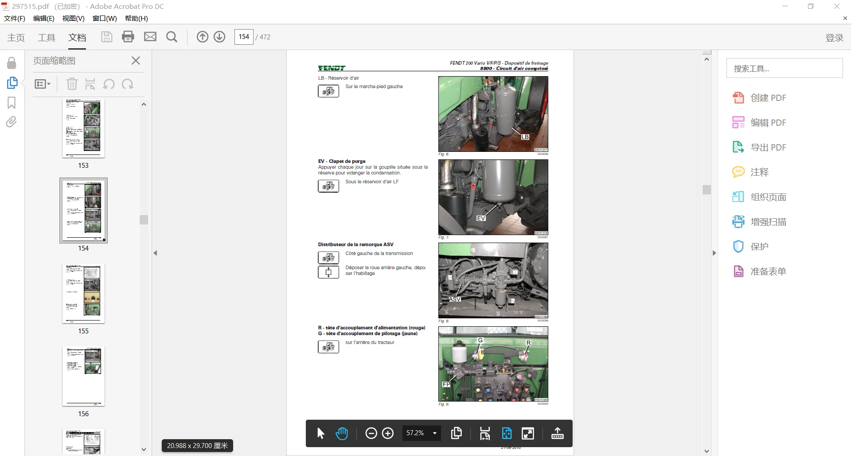Open the attachments paperclip panel
The image size is (851, 456).
point(12,122)
